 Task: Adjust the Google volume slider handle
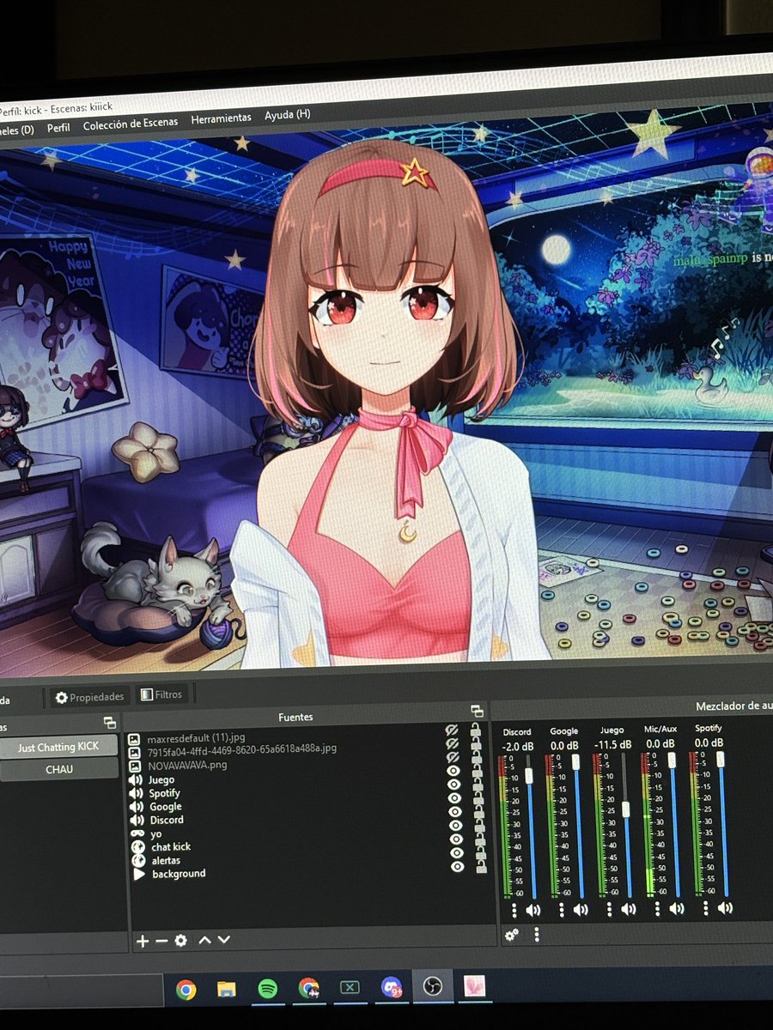(575, 762)
